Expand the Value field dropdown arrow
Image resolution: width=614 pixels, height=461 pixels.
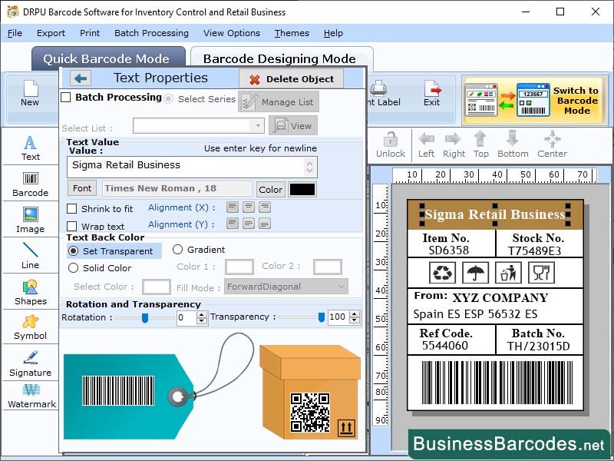coord(309,164)
